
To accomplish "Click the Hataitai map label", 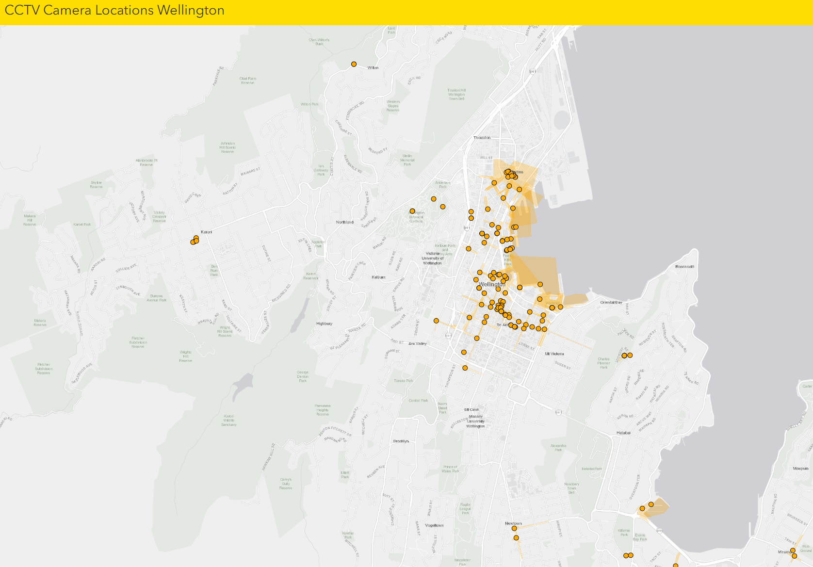I will click(x=623, y=433).
